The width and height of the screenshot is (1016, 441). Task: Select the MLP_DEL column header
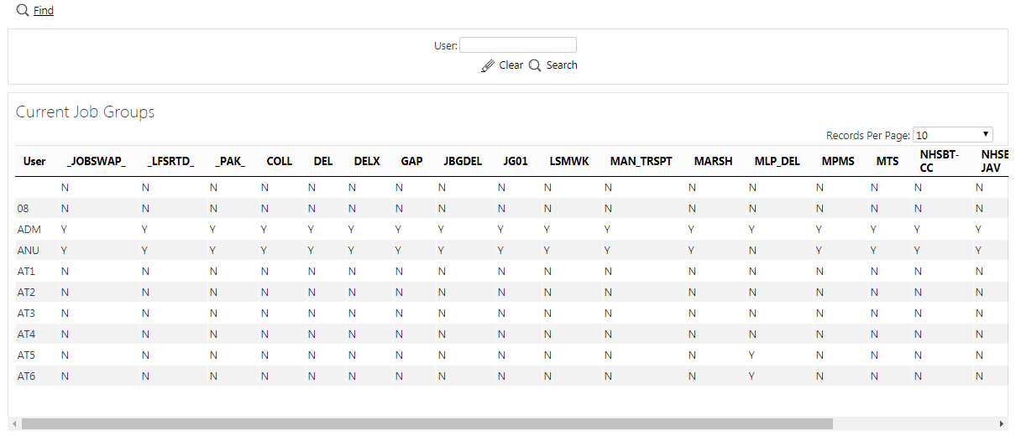tap(778, 161)
